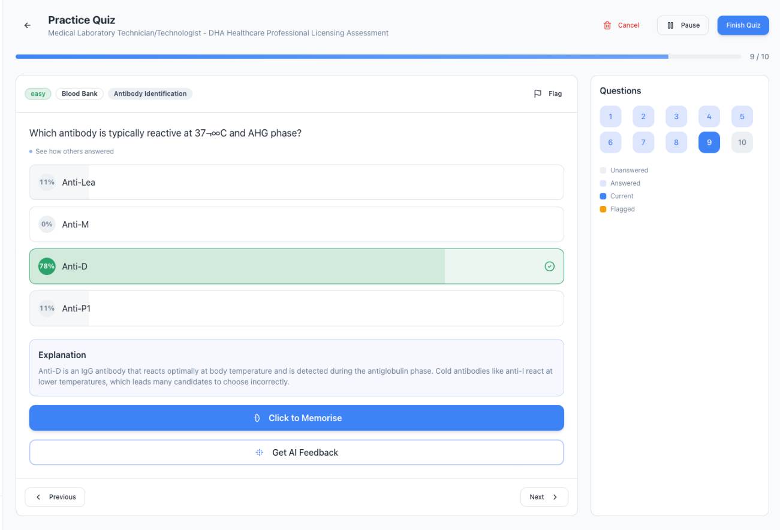This screenshot has width=780, height=530.
Task: Select the Anti-D answer option
Action: [296, 266]
